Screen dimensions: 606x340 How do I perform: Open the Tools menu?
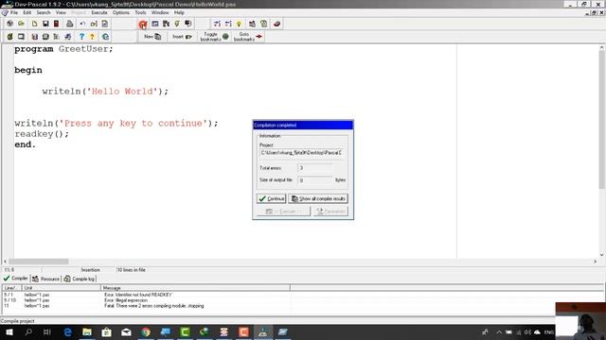140,12
